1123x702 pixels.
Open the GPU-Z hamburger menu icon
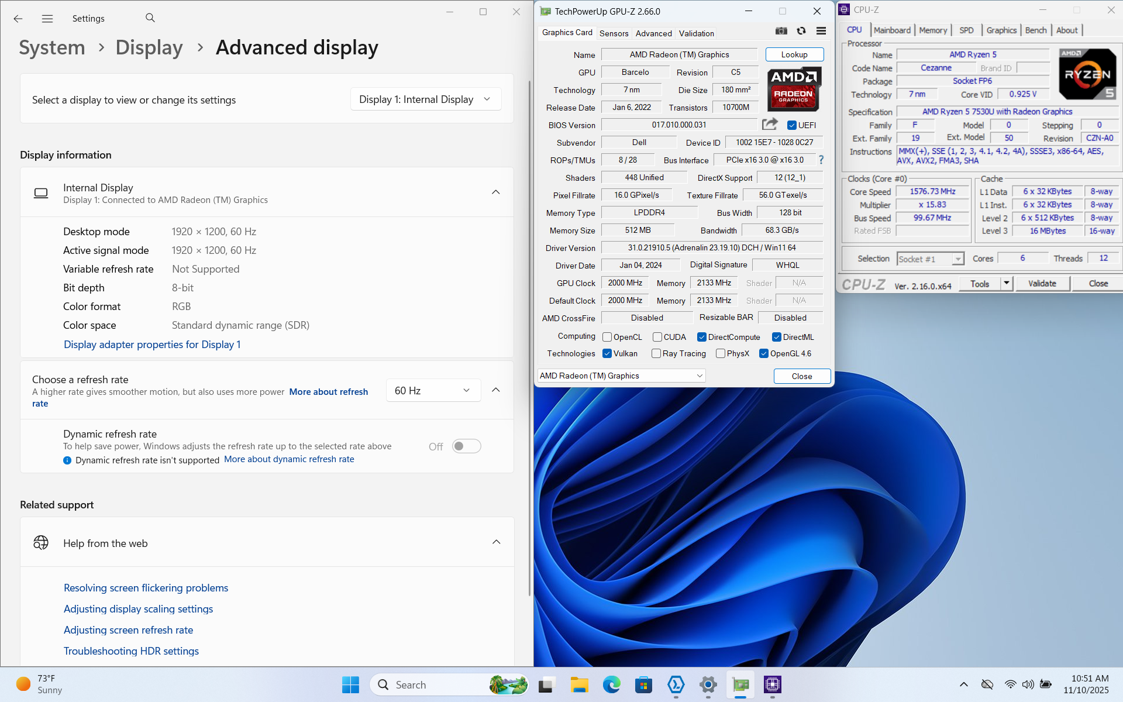click(821, 31)
